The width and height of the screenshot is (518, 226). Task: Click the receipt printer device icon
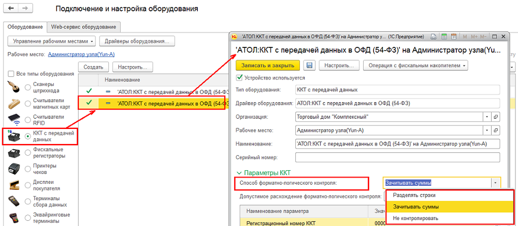coord(15,169)
